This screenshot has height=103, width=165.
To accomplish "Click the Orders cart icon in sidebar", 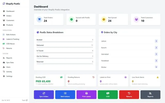I will 4,16.
